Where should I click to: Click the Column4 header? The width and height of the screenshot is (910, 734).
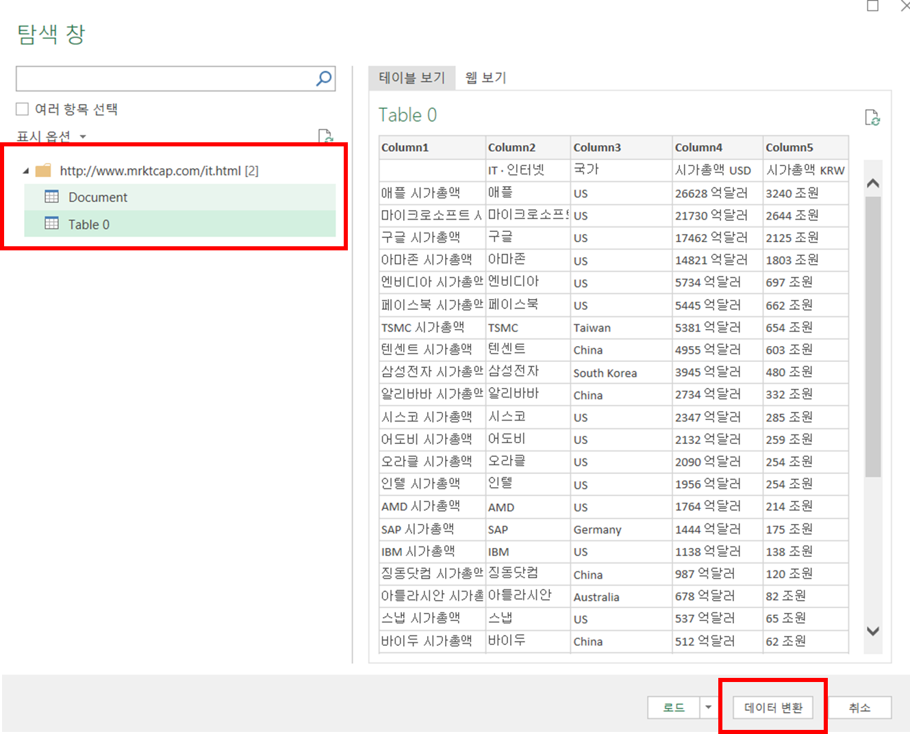718,147
